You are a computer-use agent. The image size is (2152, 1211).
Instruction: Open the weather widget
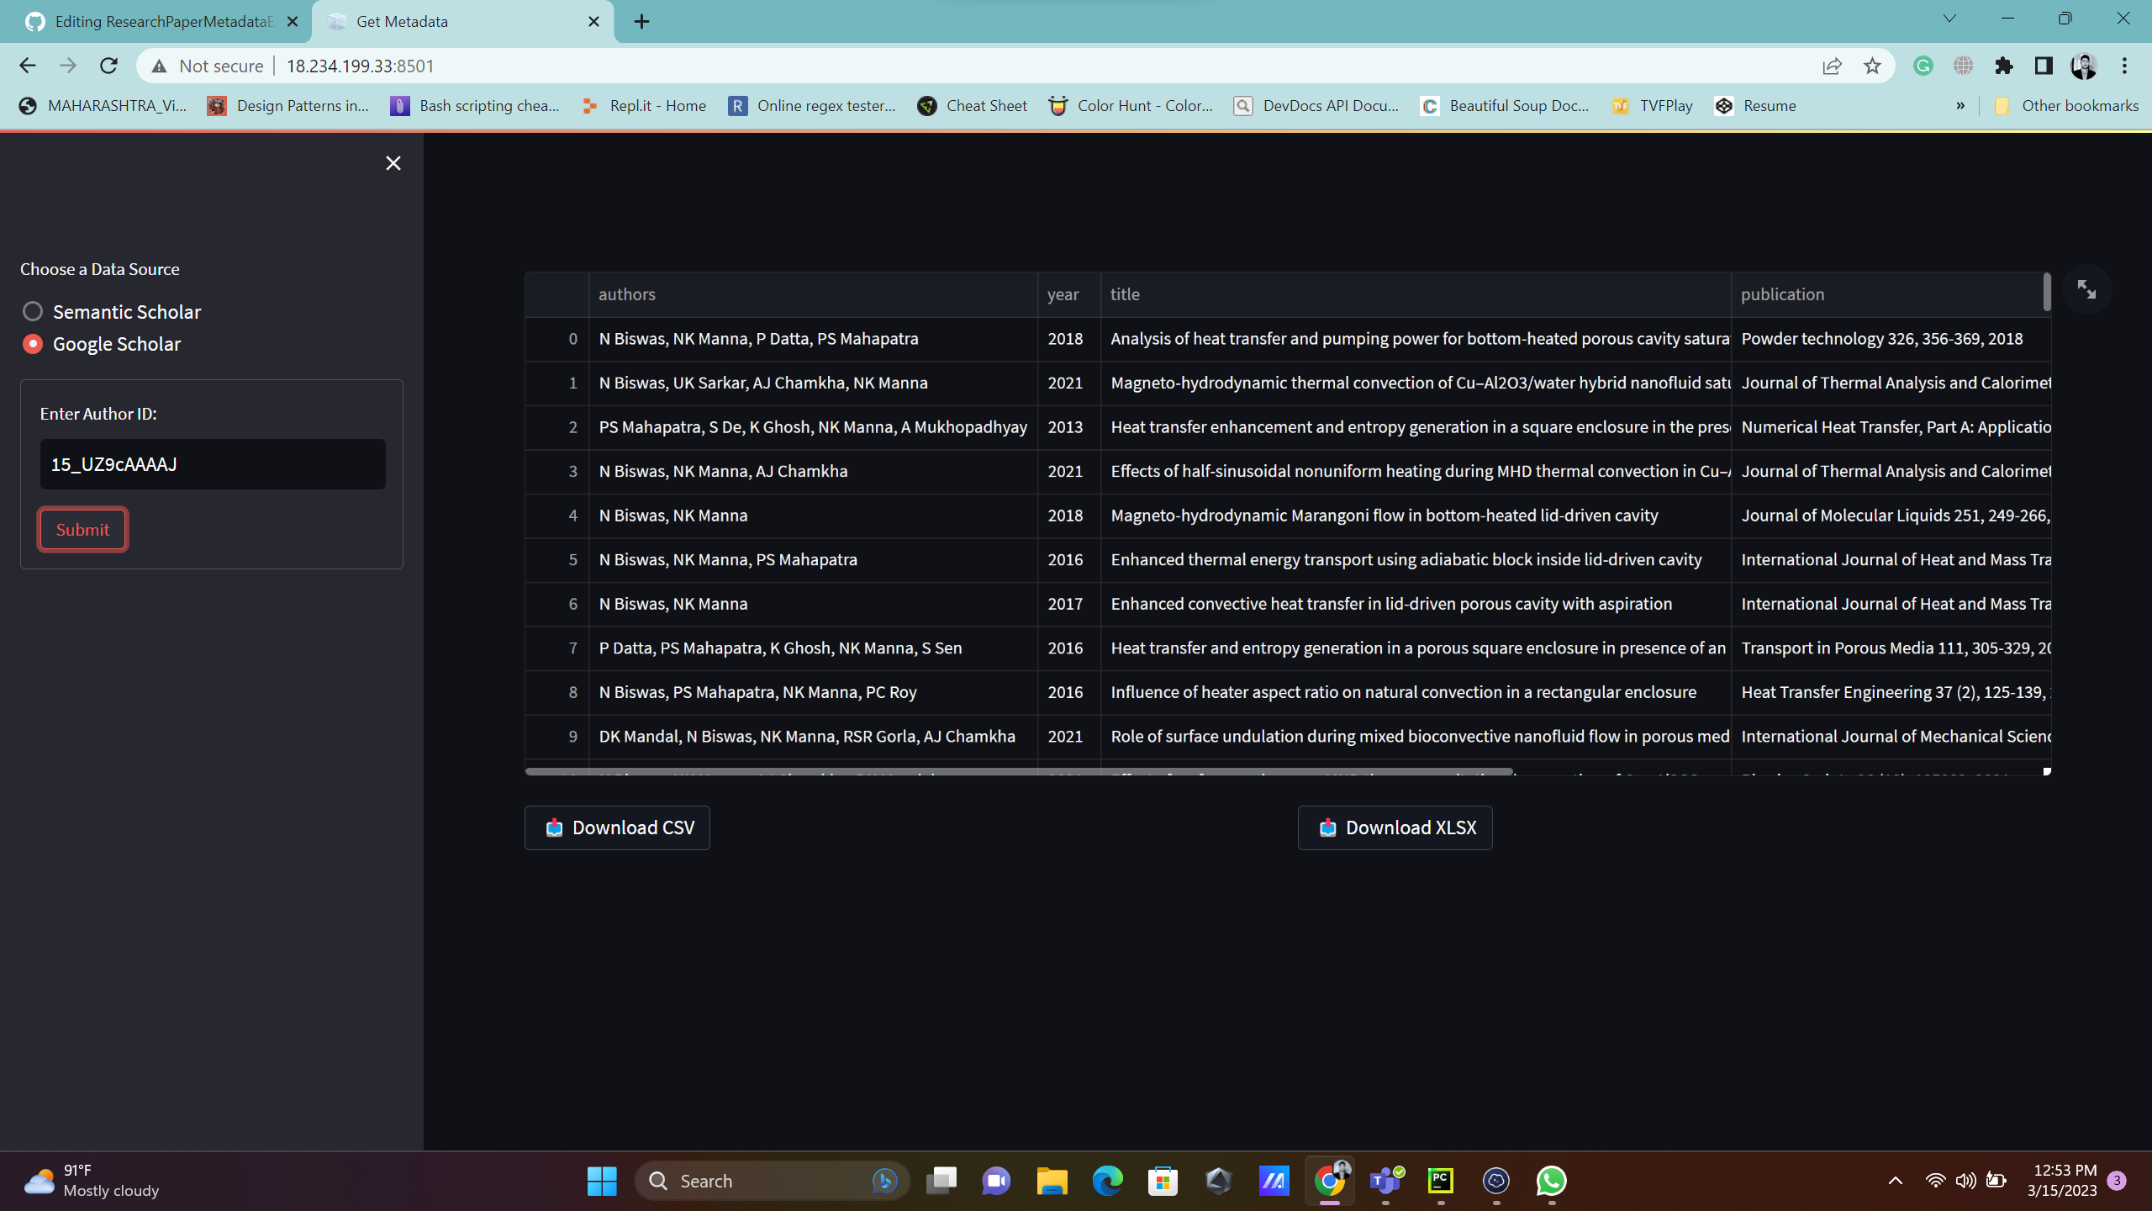pyautogui.click(x=91, y=1181)
